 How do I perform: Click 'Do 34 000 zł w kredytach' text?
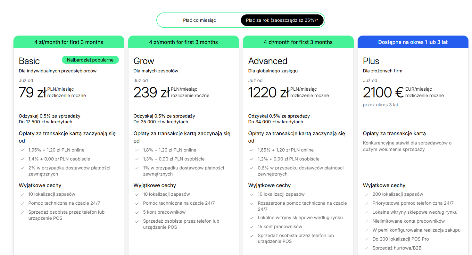276,122
